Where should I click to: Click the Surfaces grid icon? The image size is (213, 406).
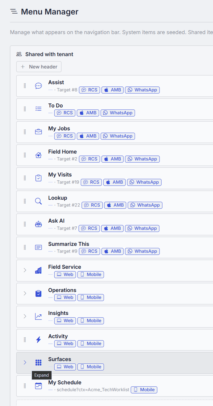point(38,363)
